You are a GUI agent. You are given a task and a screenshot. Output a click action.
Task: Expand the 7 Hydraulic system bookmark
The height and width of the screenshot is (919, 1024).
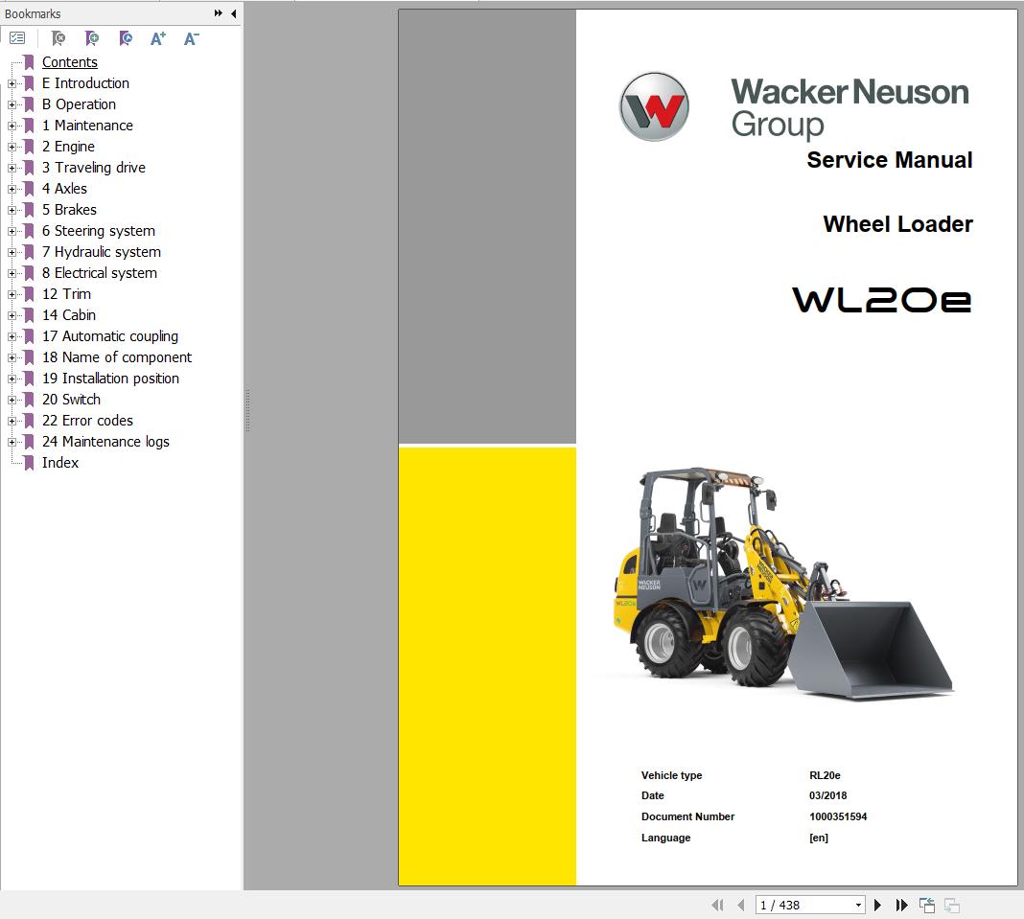tap(12, 252)
